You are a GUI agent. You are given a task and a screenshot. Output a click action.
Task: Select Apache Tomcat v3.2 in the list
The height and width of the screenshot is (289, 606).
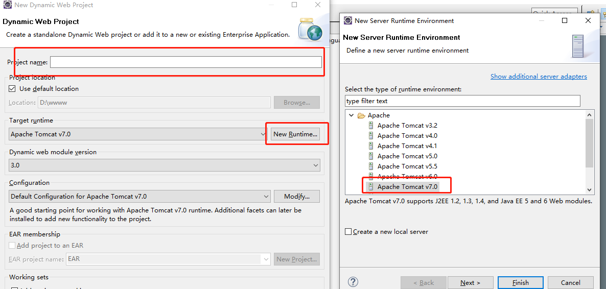[407, 126]
